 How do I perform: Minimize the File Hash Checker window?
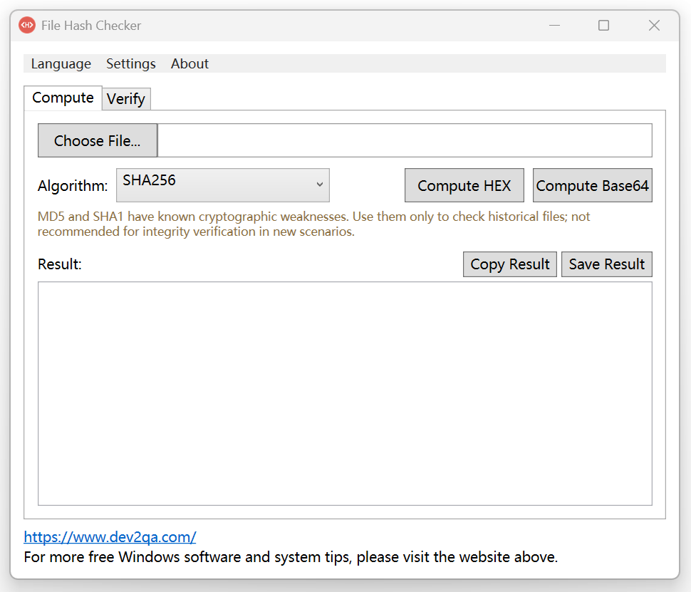[x=554, y=26]
